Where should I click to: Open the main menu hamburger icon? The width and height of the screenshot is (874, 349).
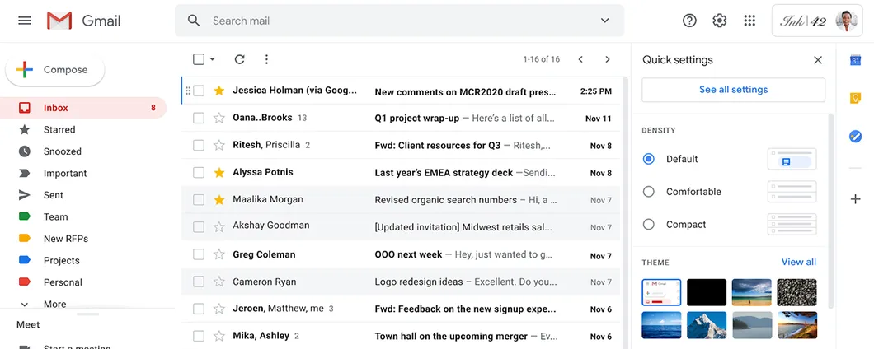tap(25, 21)
